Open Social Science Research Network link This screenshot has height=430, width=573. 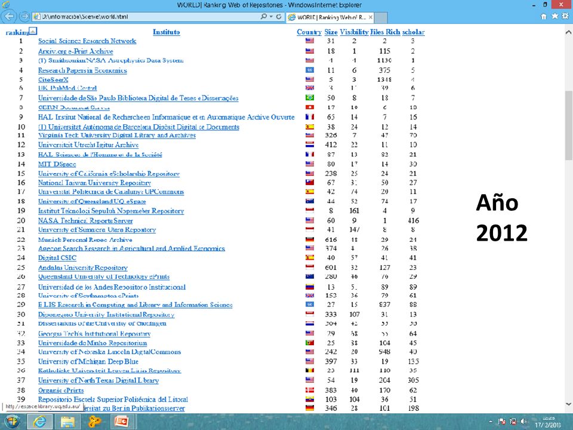click(87, 41)
